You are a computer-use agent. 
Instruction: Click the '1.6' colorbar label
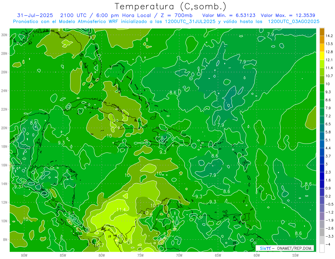[328, 180]
